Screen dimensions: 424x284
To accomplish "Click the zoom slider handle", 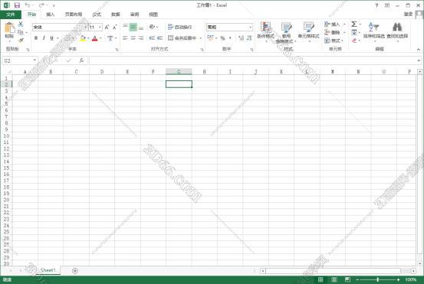I will coord(378,279).
